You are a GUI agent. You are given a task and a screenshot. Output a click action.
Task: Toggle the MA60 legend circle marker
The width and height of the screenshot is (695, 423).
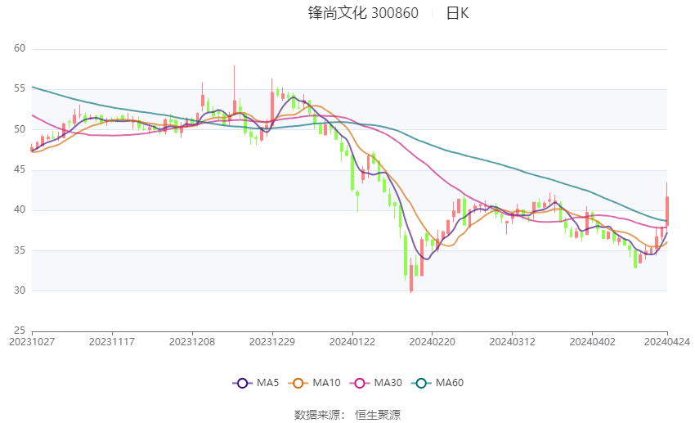click(x=421, y=383)
